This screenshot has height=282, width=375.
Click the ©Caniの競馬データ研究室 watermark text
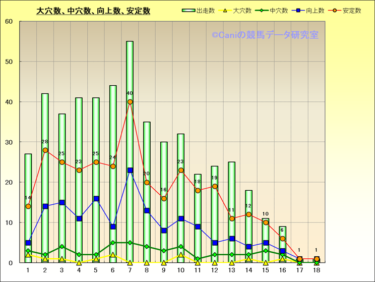(x=265, y=35)
